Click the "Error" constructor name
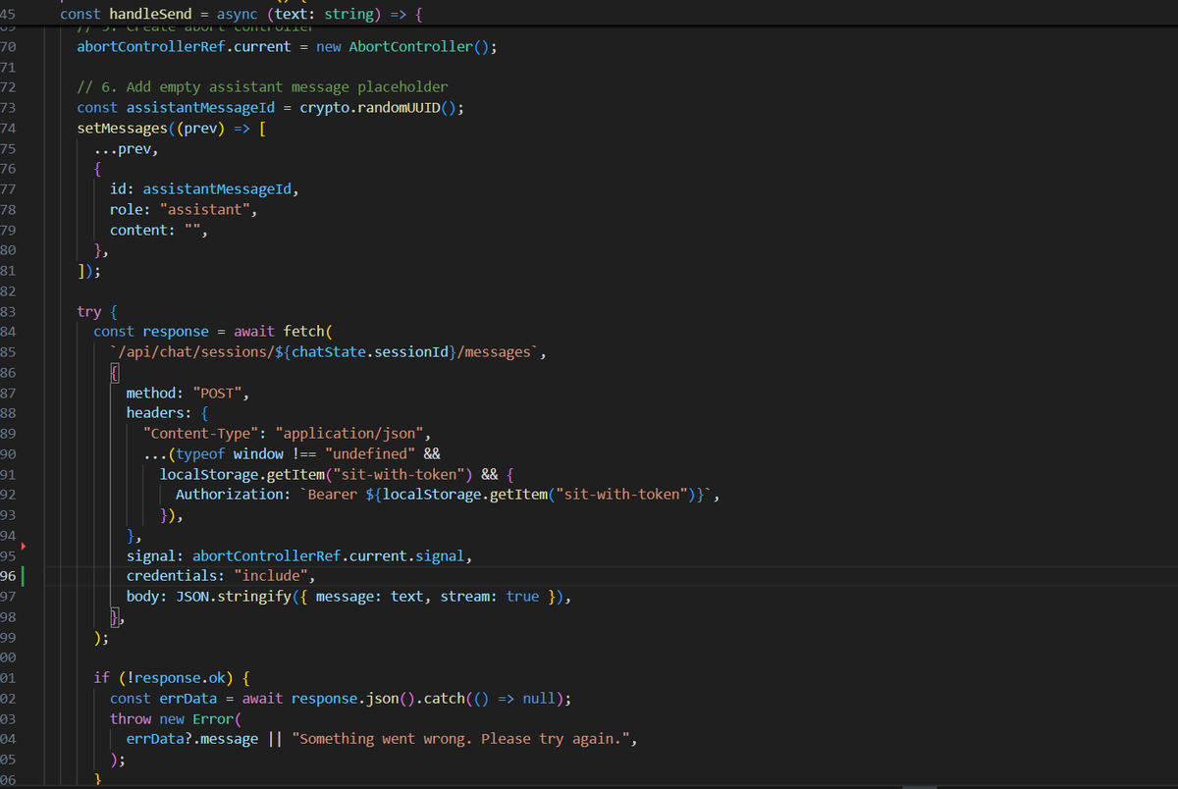 pyautogui.click(x=213, y=719)
